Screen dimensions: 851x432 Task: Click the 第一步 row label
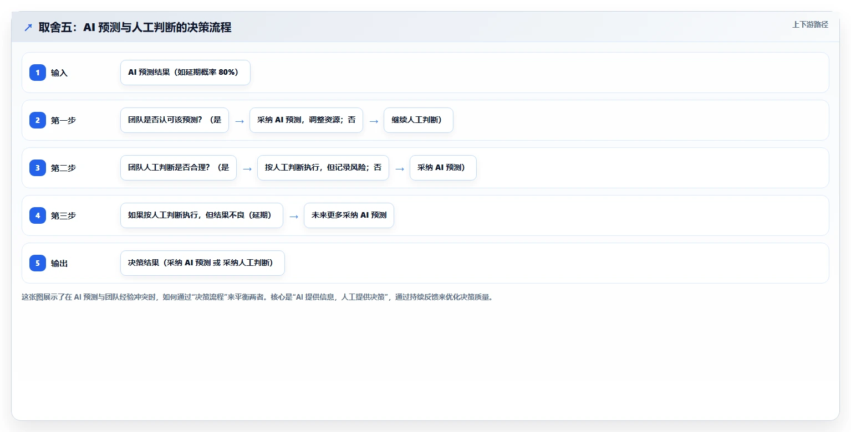(63, 120)
